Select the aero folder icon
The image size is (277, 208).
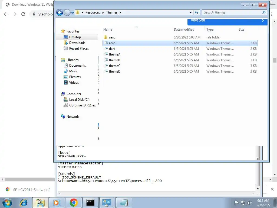tap(106, 37)
